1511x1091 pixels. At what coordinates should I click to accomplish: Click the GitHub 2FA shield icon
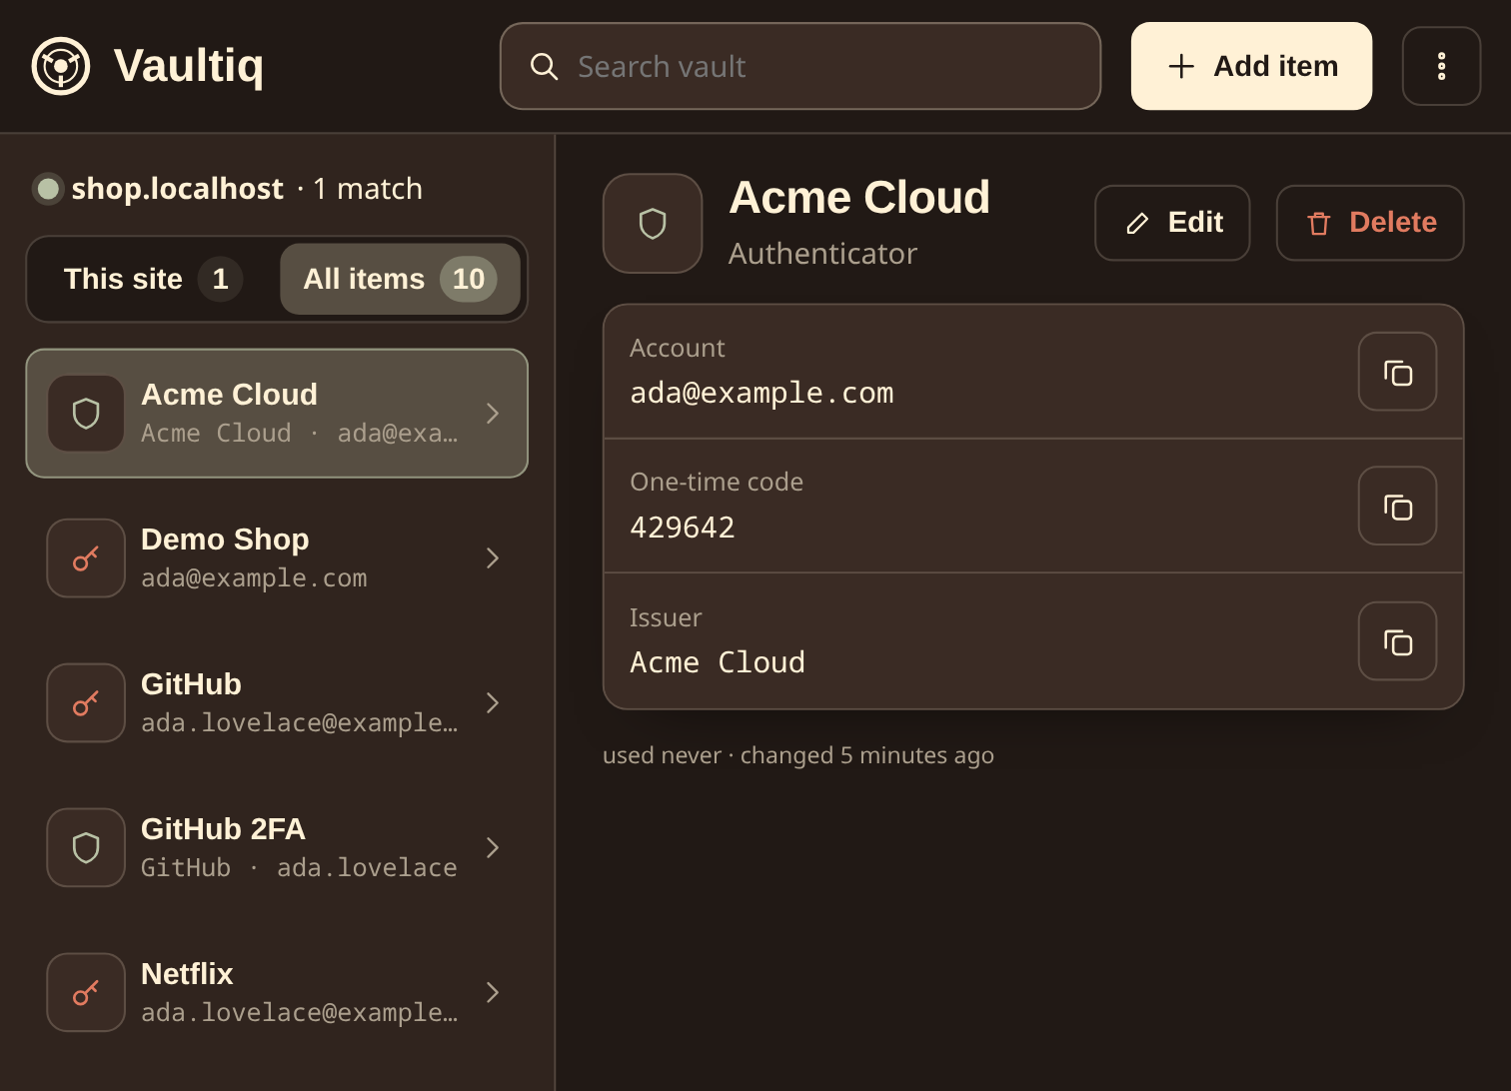point(86,848)
